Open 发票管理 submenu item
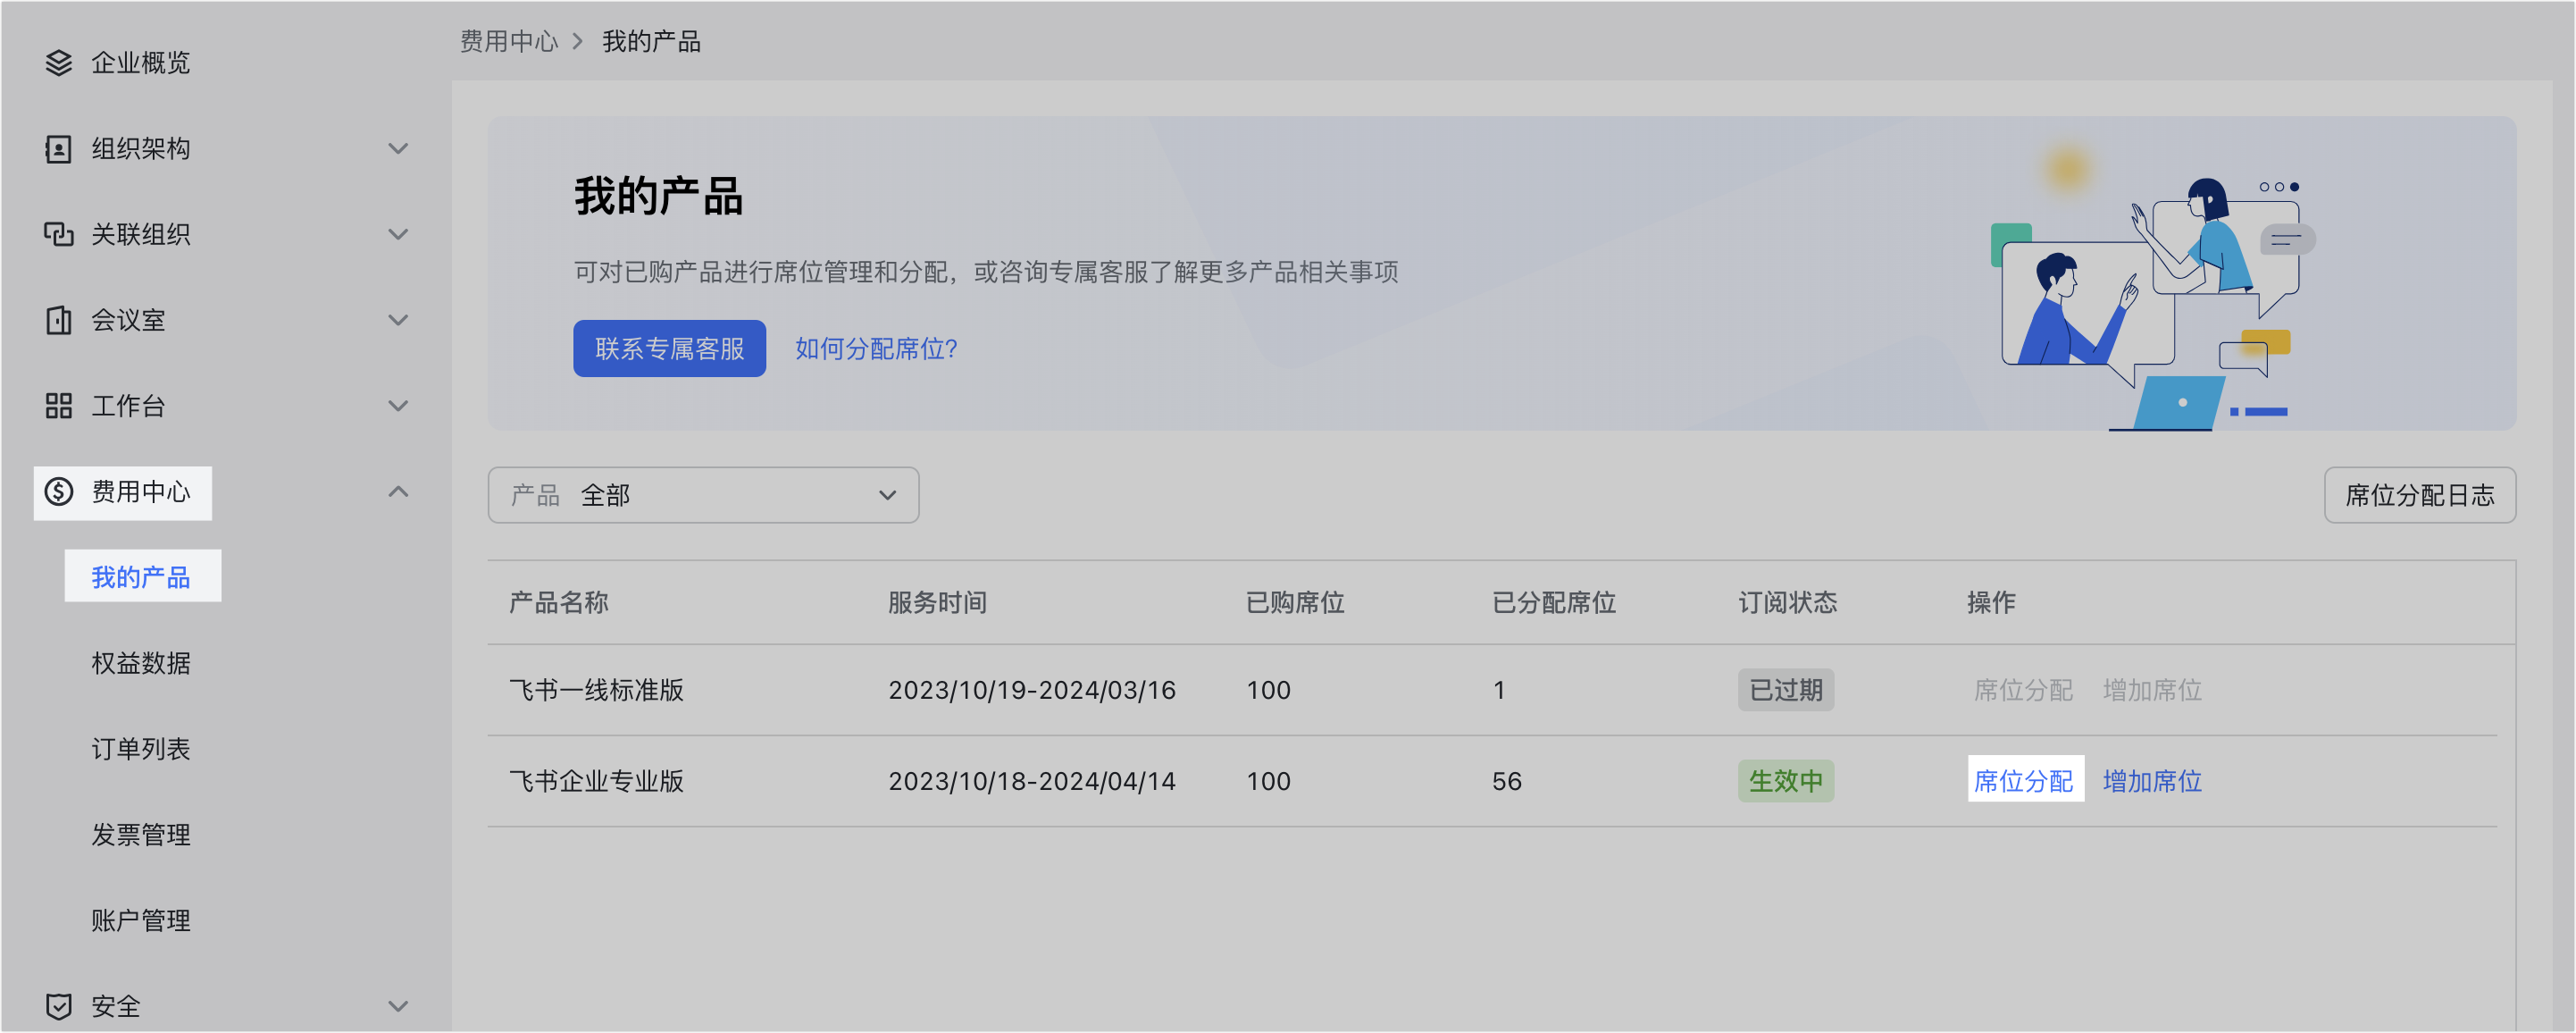Image resolution: width=2576 pixels, height=1033 pixels. (x=141, y=834)
